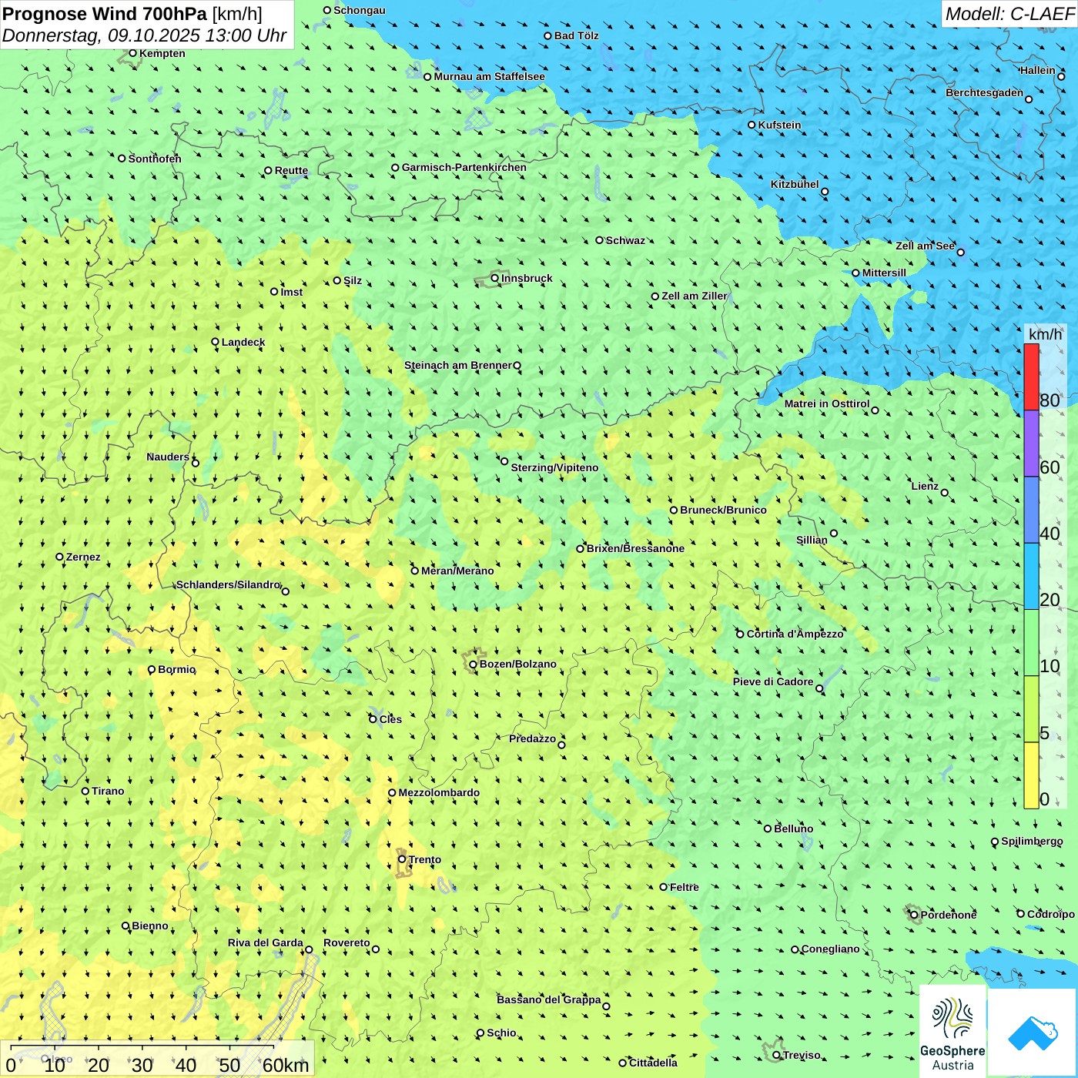Select the Bozen/Bolzano city marker

pos(473,665)
